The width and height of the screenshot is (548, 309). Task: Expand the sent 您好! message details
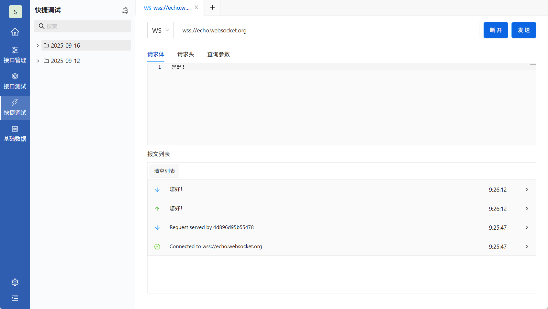[527, 209]
